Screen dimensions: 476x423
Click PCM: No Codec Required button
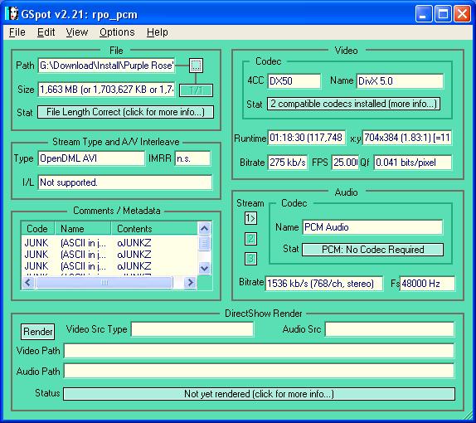click(372, 250)
